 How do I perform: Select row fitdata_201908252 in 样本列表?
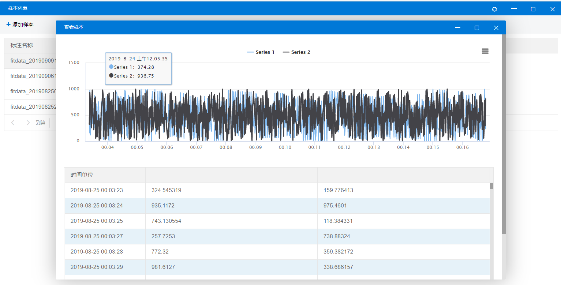pos(30,107)
